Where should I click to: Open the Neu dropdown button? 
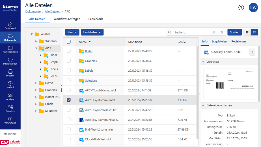(x=72, y=32)
